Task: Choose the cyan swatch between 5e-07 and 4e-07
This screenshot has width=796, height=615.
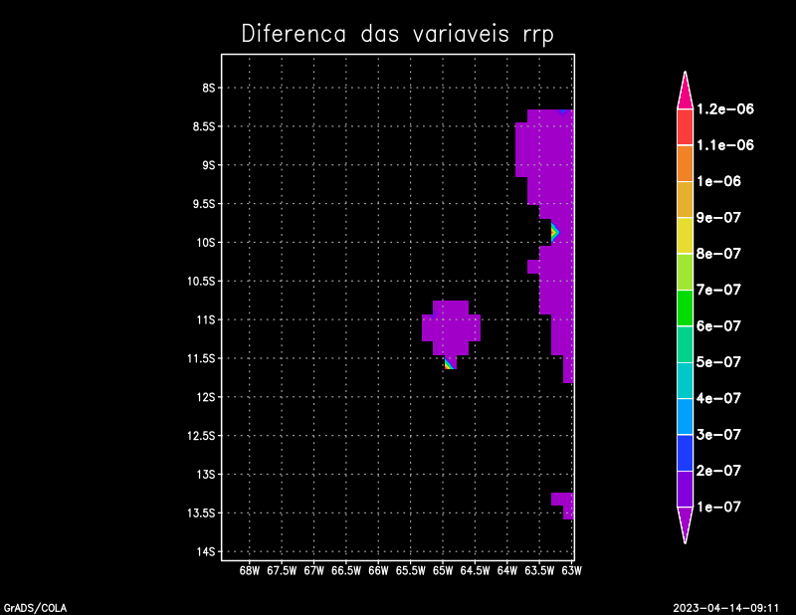Action: tap(685, 379)
